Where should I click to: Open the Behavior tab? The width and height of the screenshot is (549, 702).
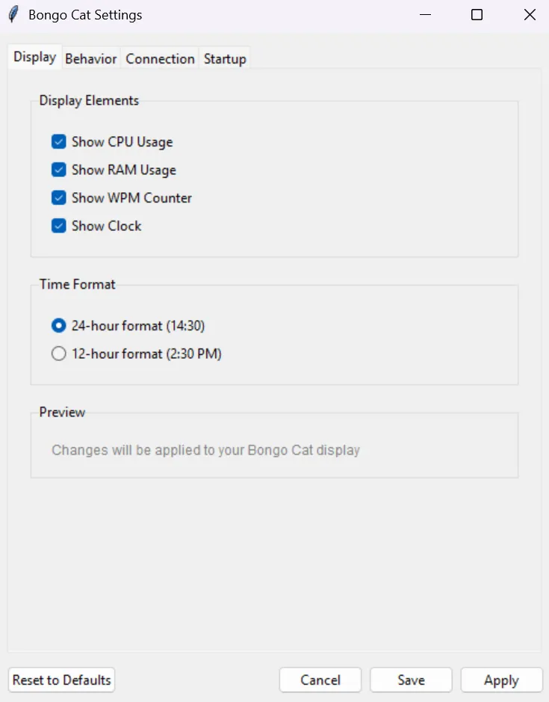(x=90, y=59)
